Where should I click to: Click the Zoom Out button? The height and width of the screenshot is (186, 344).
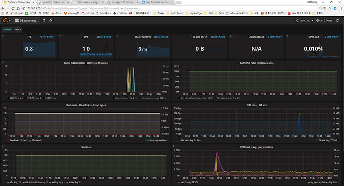pos(304,21)
